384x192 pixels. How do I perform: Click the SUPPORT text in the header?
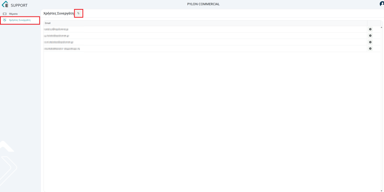click(19, 5)
